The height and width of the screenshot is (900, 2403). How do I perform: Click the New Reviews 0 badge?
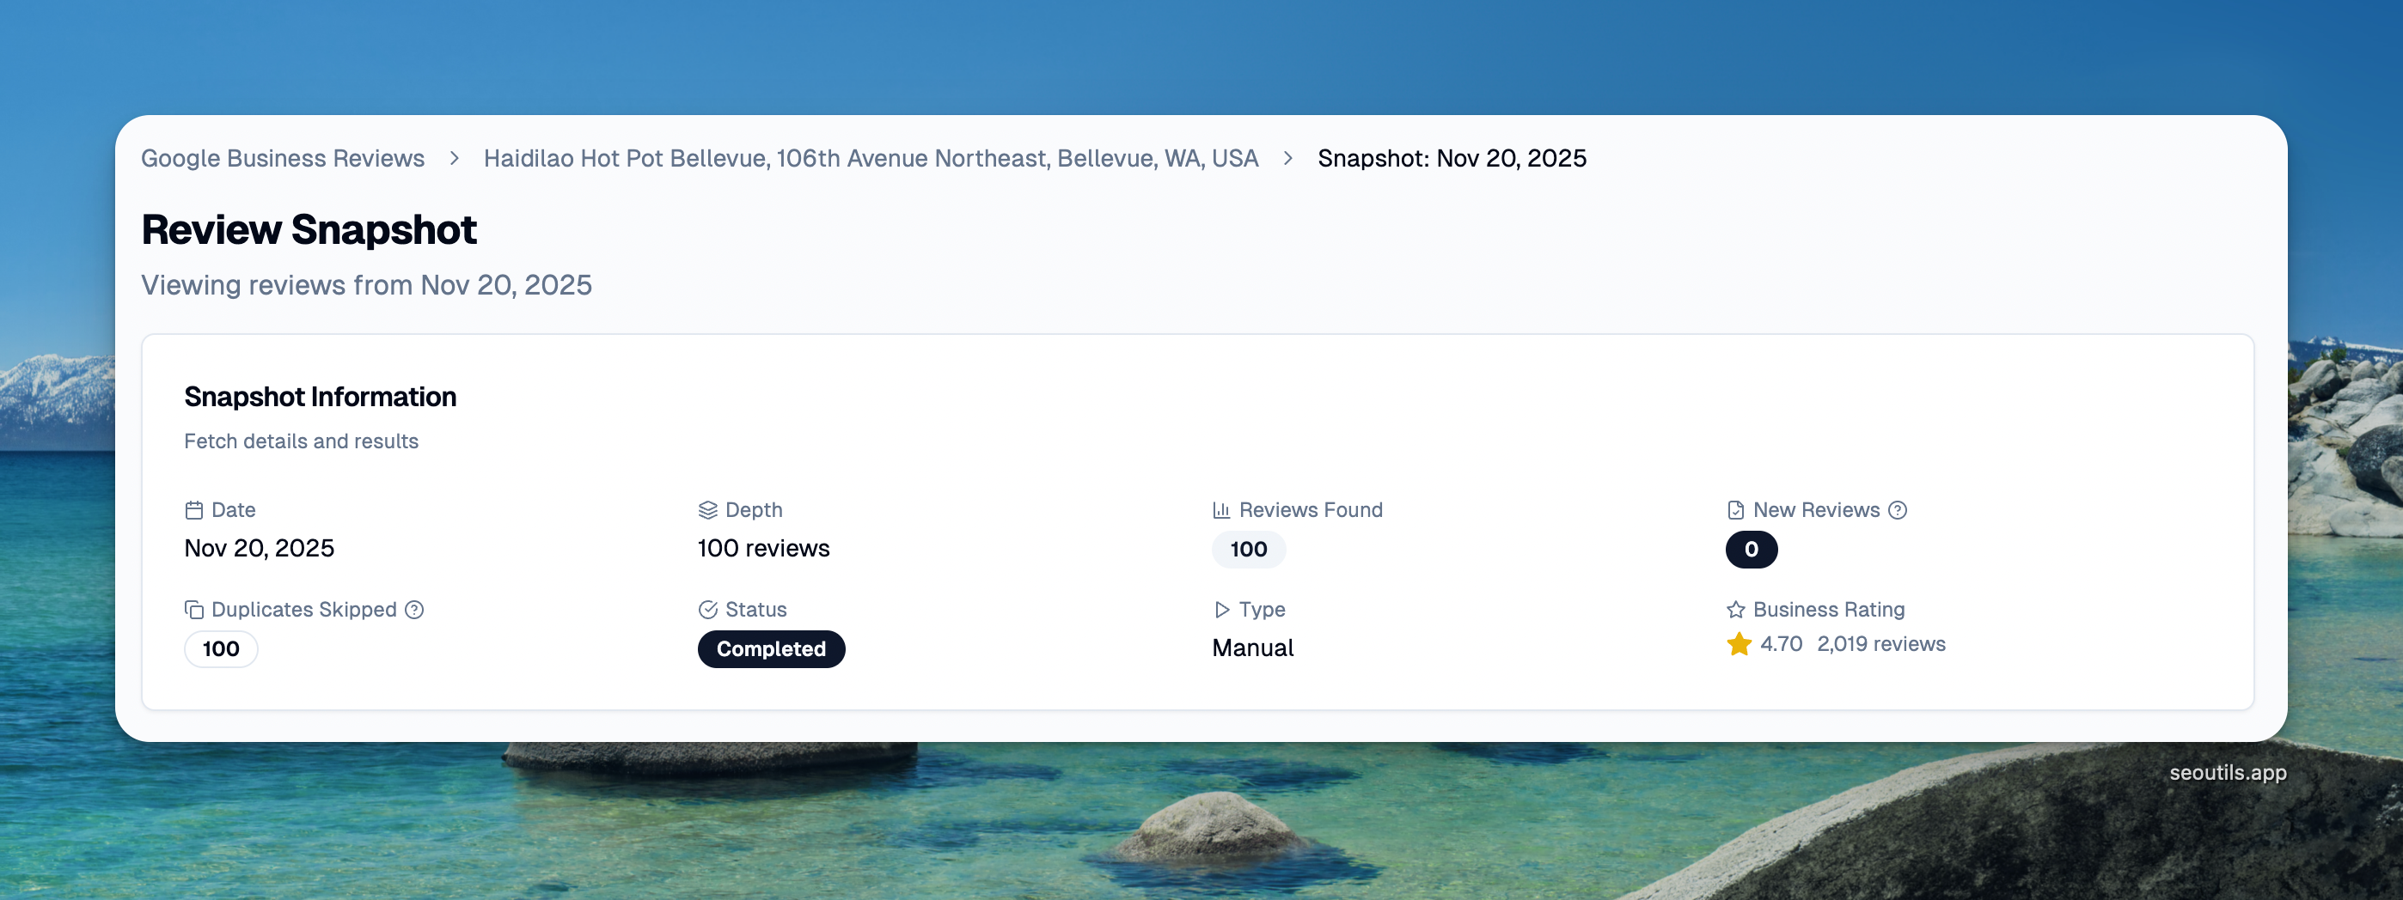(x=1751, y=550)
